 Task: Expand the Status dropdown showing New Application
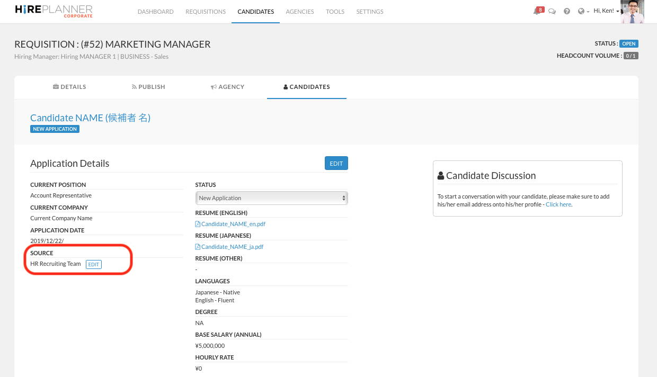point(271,198)
